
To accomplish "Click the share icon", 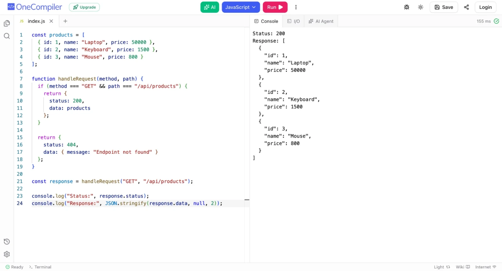I will coord(467,7).
